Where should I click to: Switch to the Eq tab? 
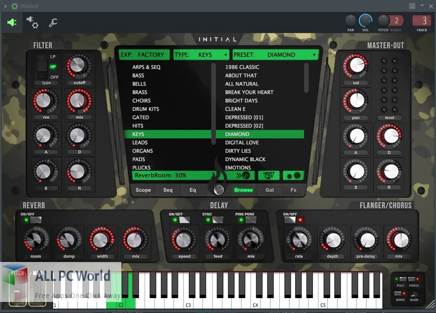tap(193, 190)
